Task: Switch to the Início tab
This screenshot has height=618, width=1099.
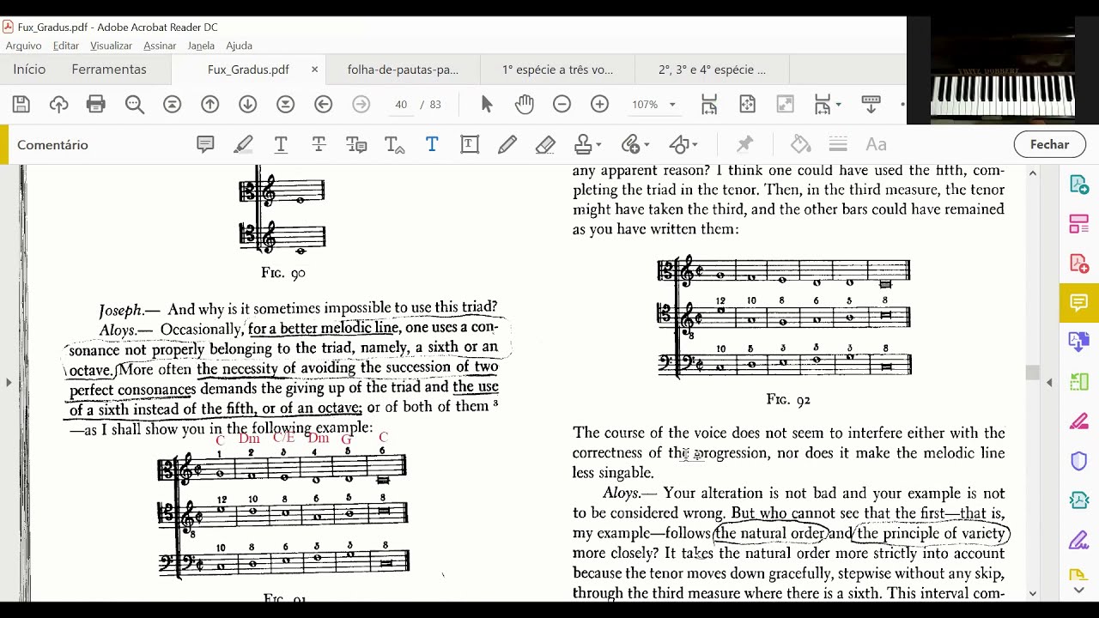Action: [29, 70]
